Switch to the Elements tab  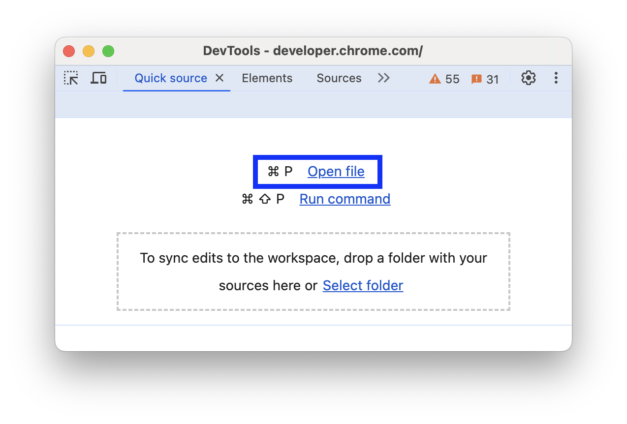point(267,78)
